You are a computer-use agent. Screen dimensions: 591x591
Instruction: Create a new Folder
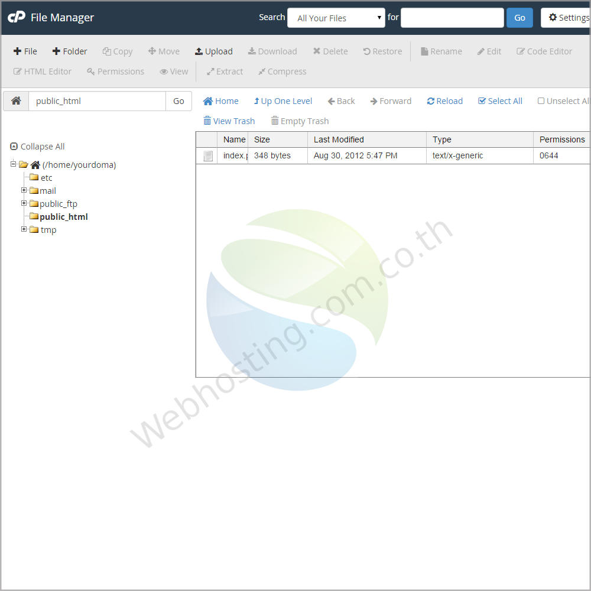[70, 51]
